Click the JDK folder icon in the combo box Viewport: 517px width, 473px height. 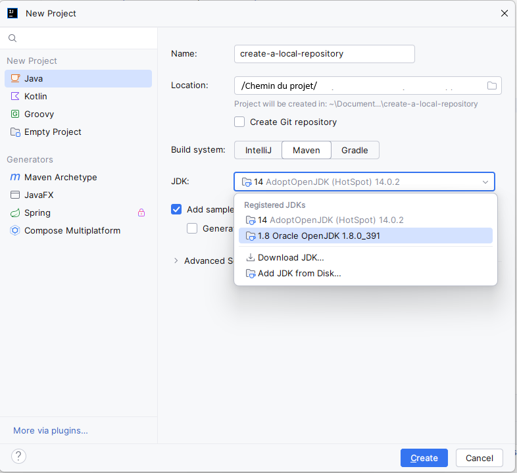click(247, 182)
